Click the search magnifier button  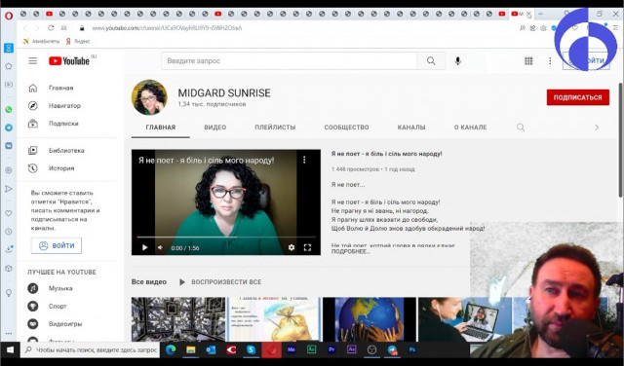431,60
